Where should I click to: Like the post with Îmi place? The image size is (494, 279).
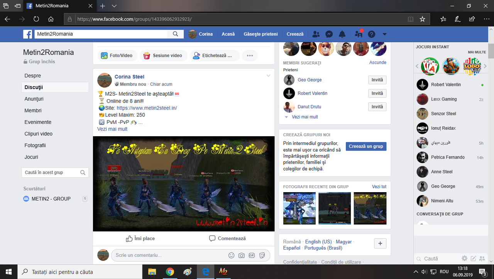(140, 238)
